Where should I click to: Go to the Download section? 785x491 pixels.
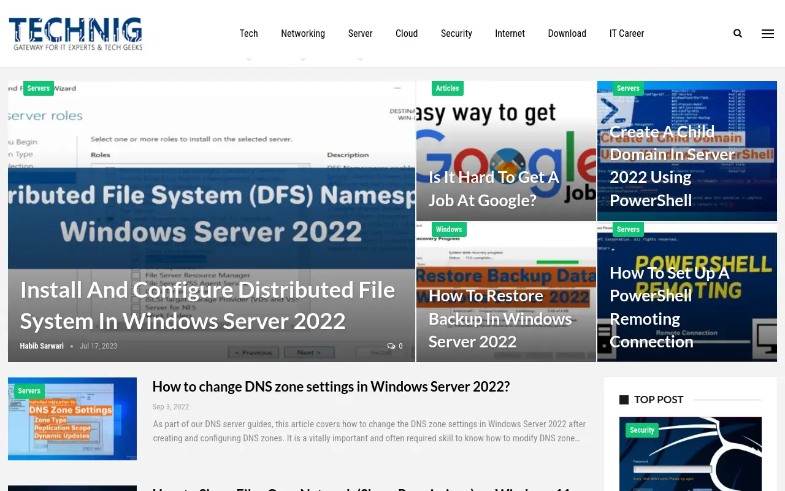coord(567,34)
